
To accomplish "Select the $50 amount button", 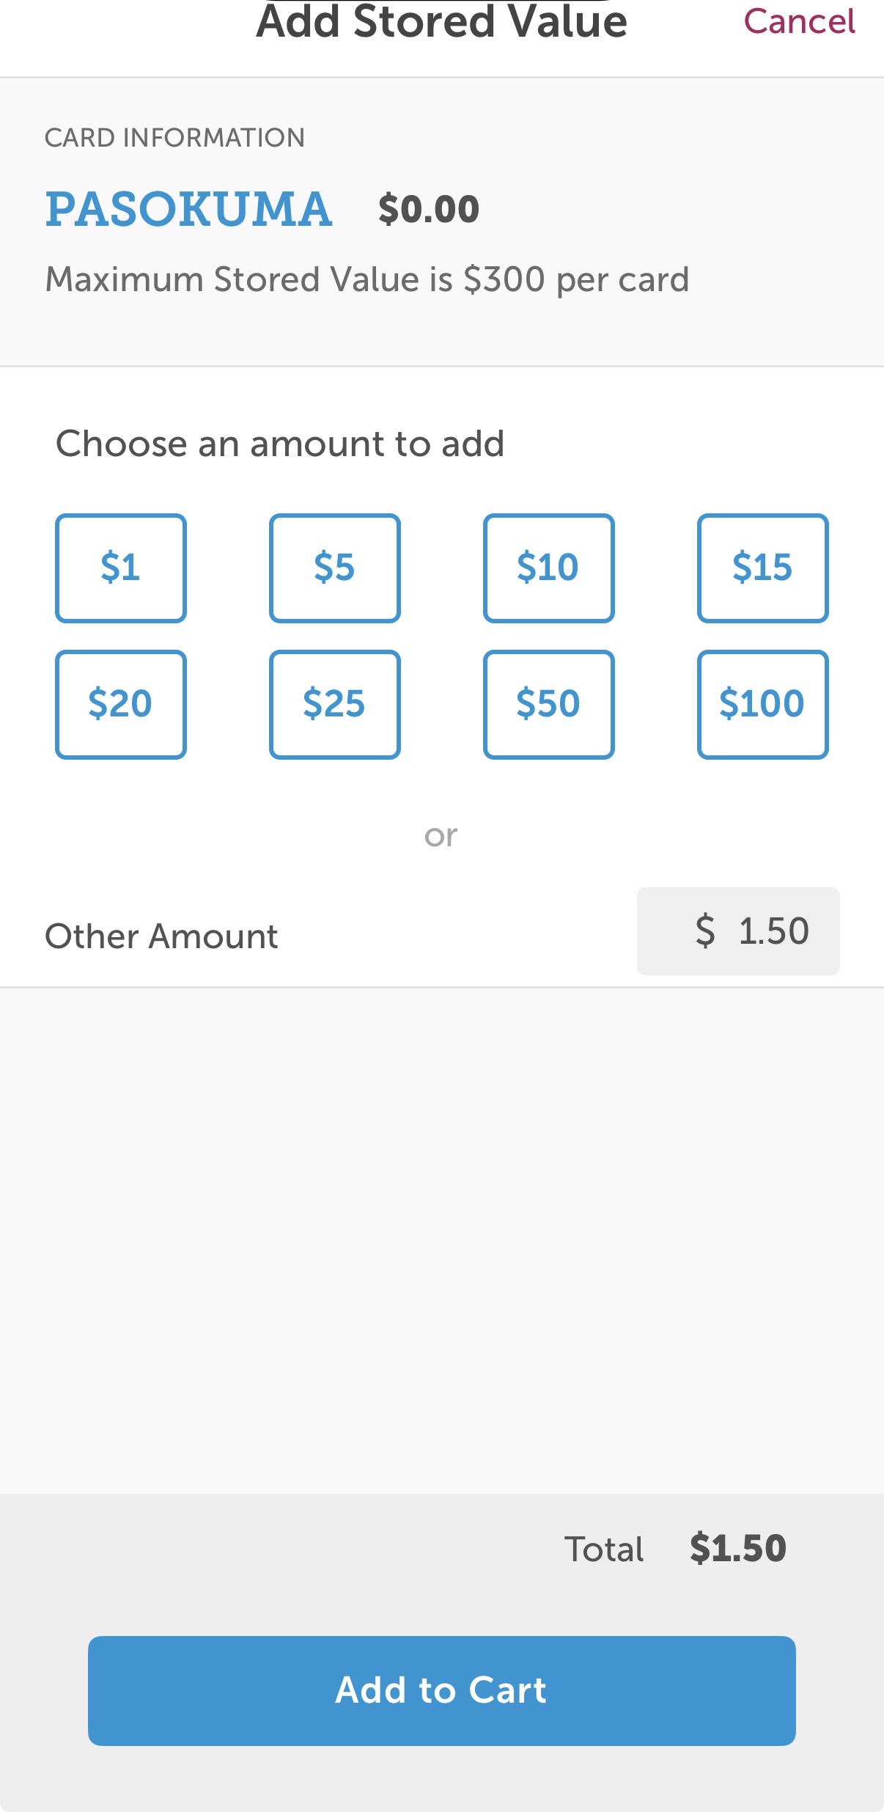I will [x=548, y=704].
